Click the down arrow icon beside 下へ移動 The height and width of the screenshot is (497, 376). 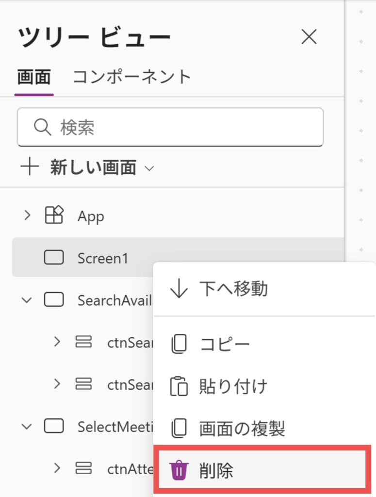pyautogui.click(x=180, y=288)
